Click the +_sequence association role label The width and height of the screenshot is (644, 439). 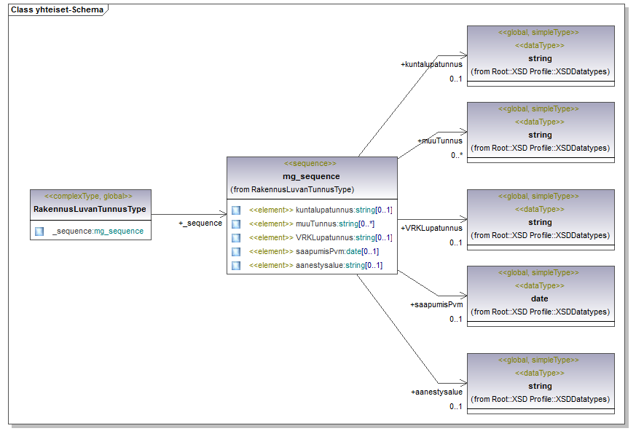click(200, 224)
